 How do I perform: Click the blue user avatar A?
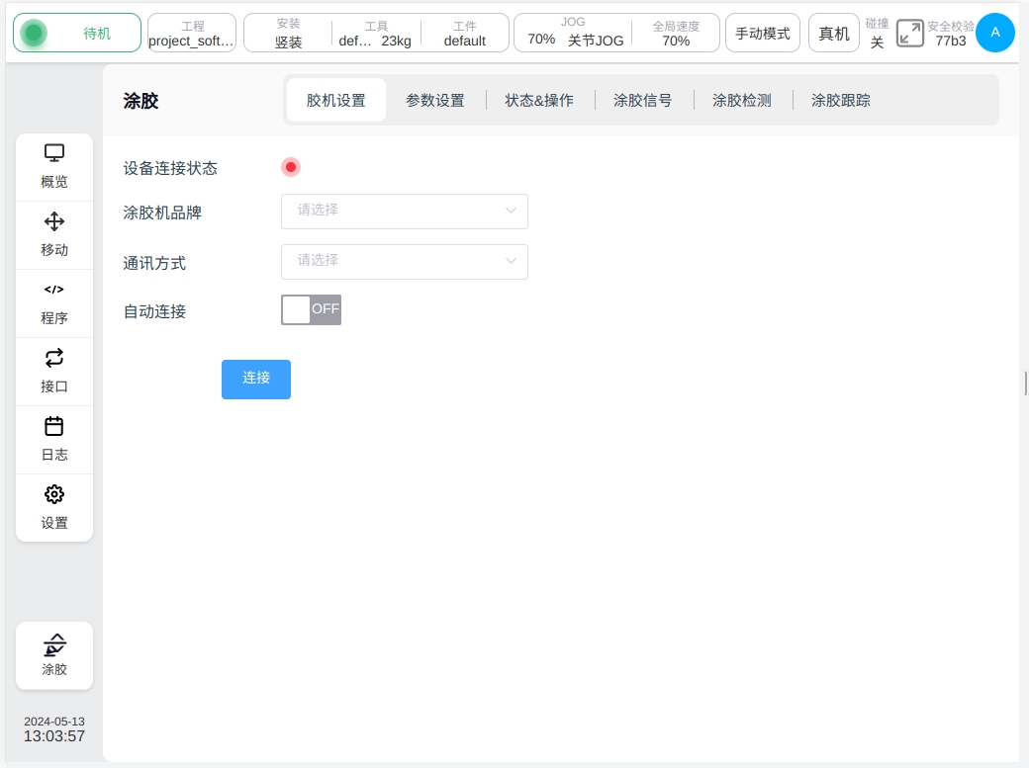click(994, 33)
